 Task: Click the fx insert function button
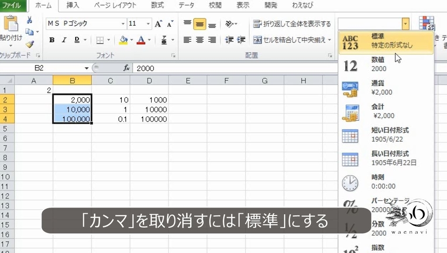coord(126,68)
